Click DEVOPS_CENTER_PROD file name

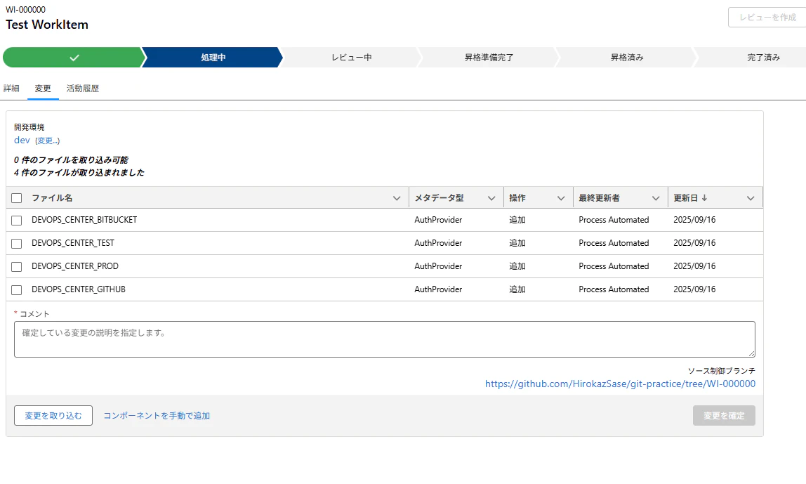[75, 266]
